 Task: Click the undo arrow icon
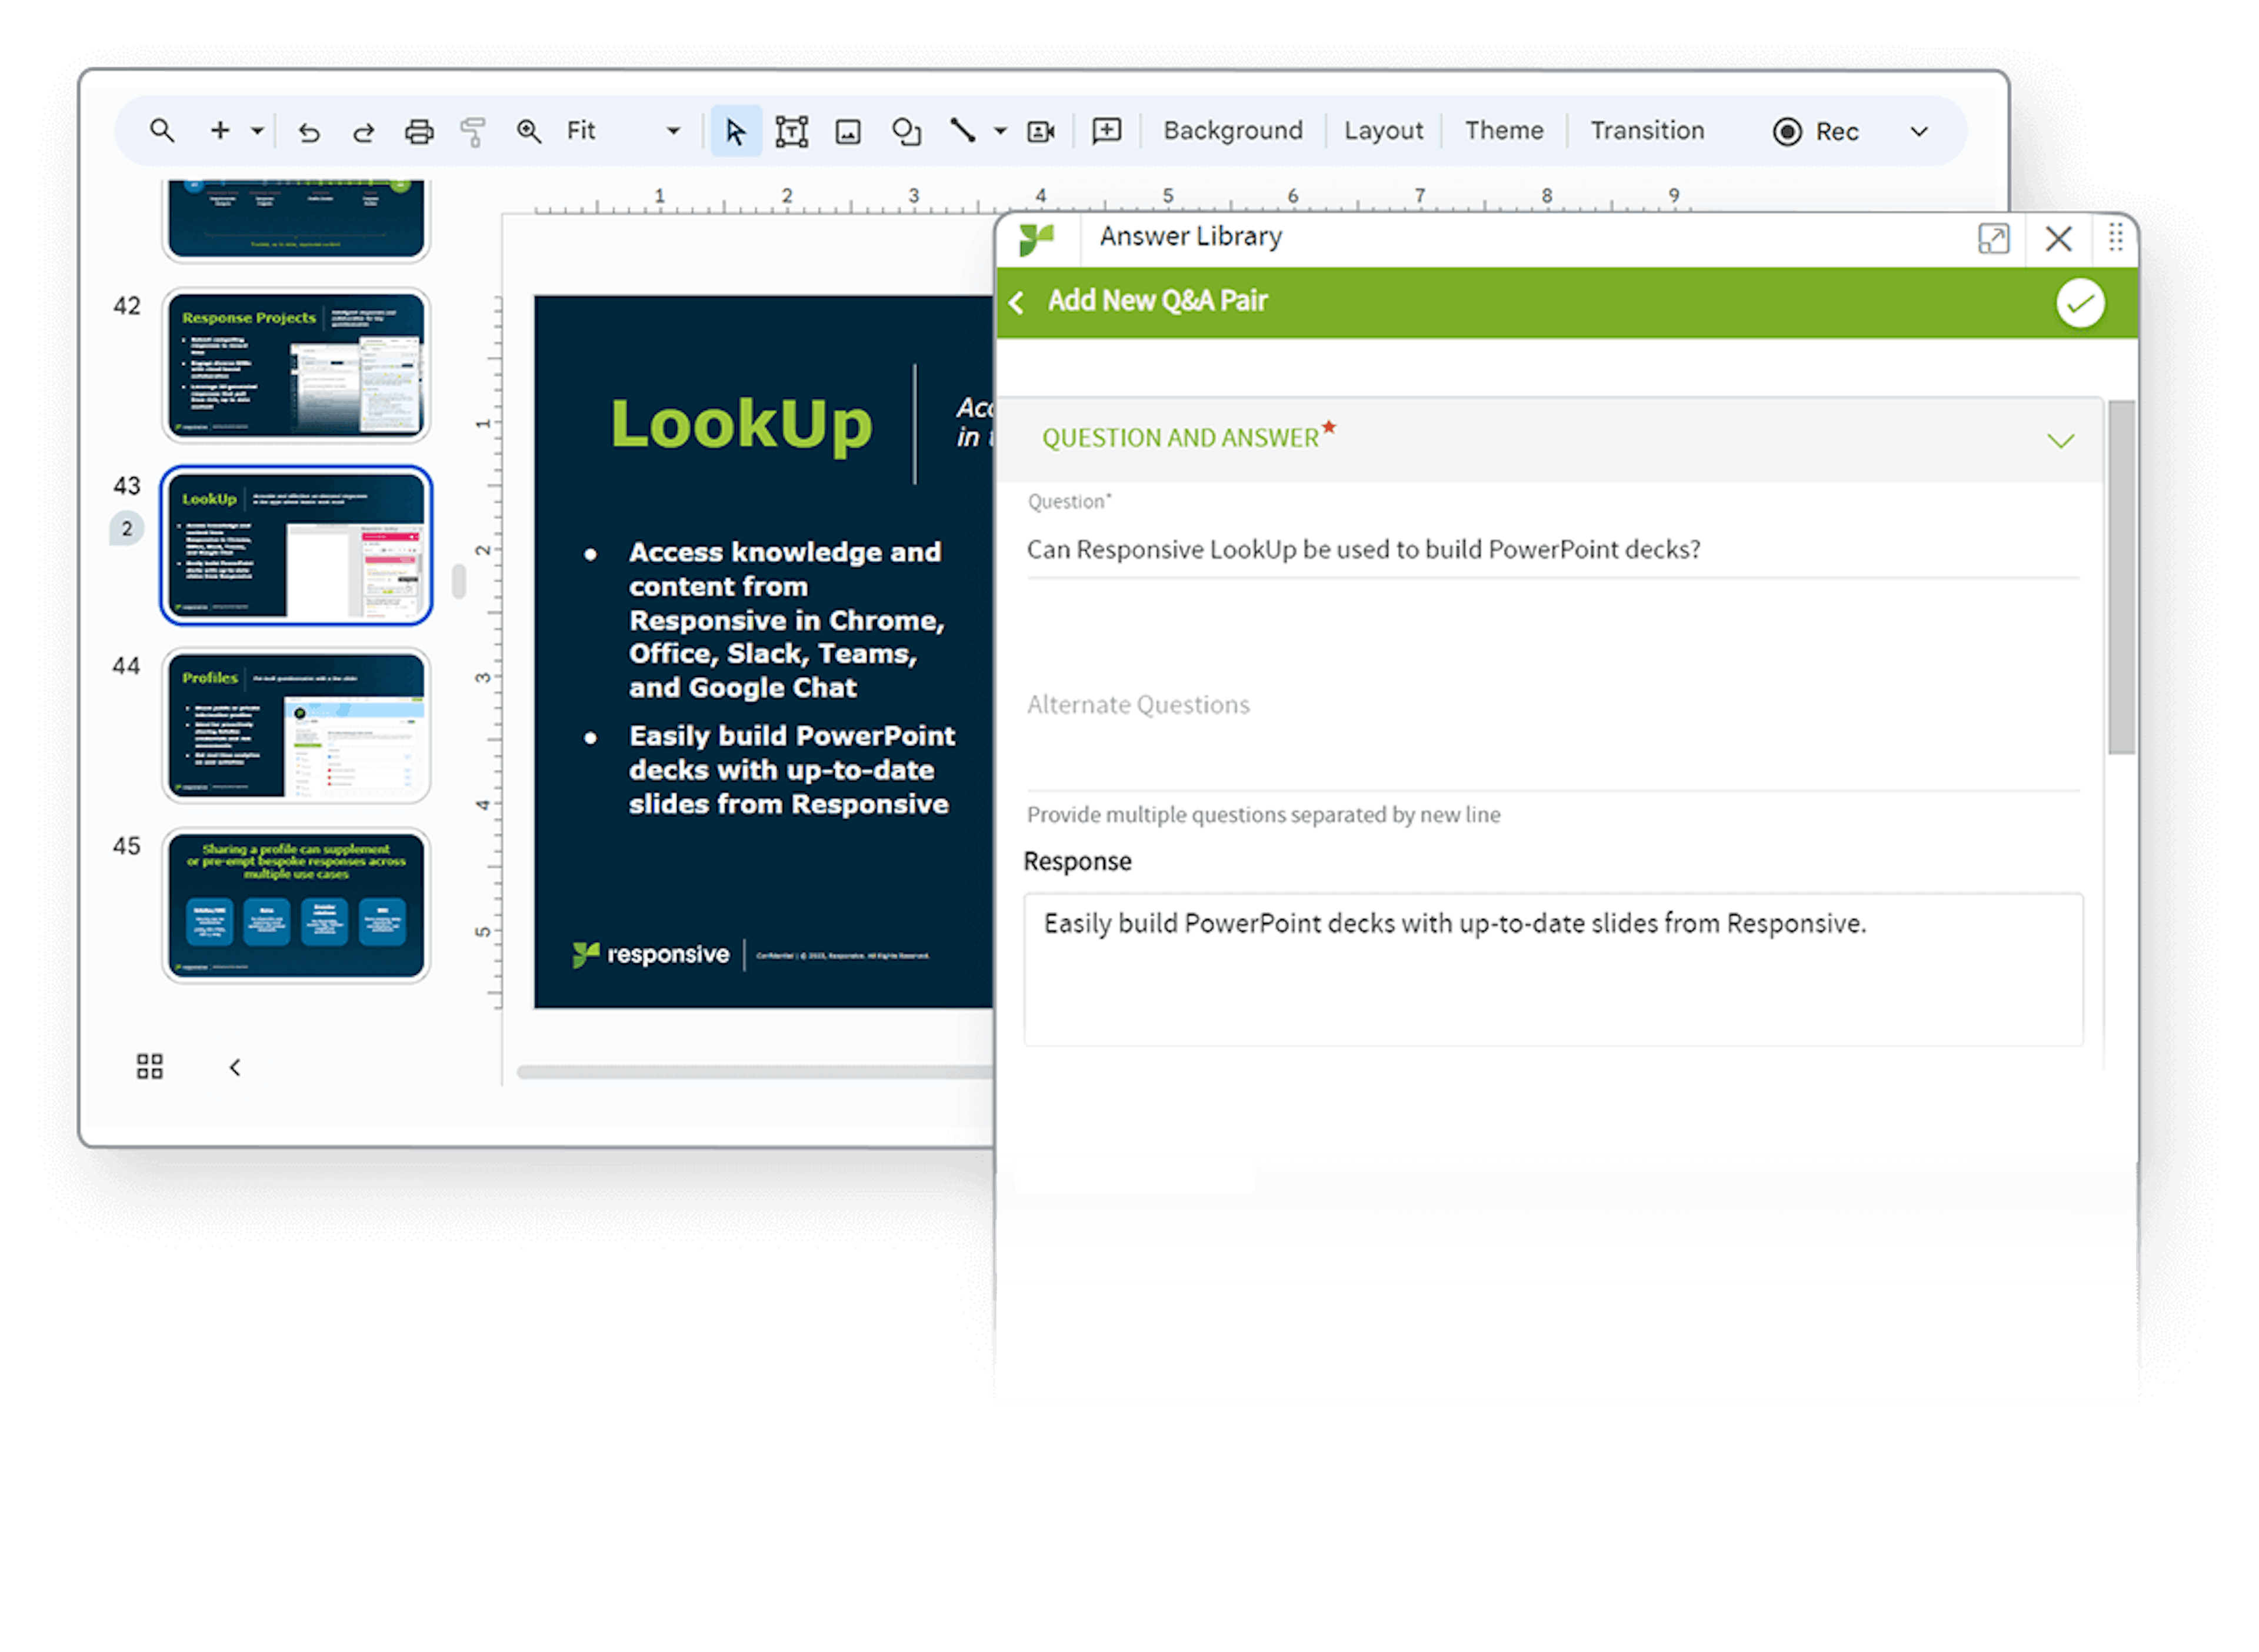[309, 132]
